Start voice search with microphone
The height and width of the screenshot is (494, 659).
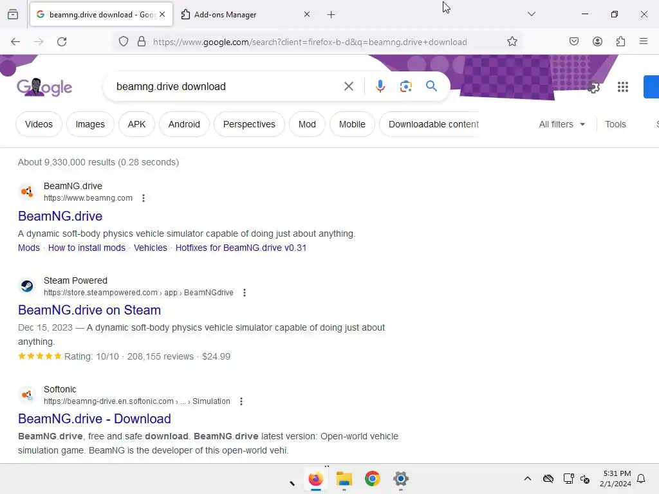coord(380,87)
